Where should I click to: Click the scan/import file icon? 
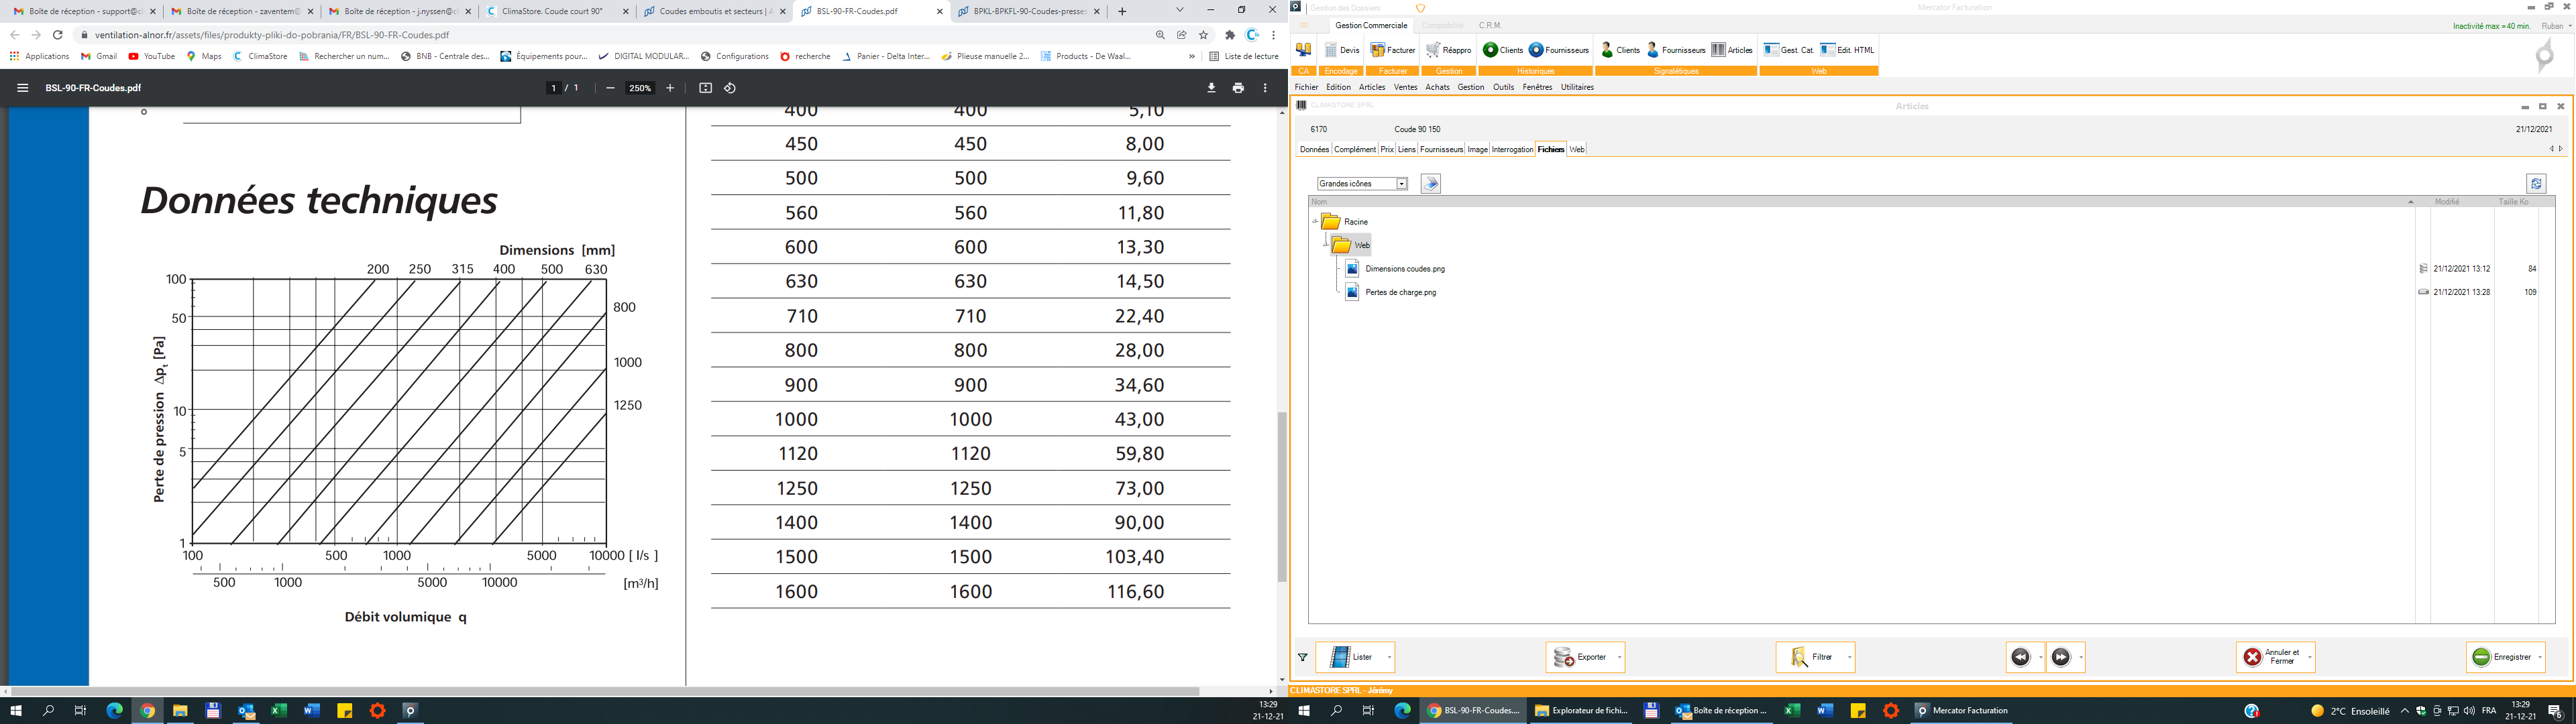click(x=1430, y=184)
